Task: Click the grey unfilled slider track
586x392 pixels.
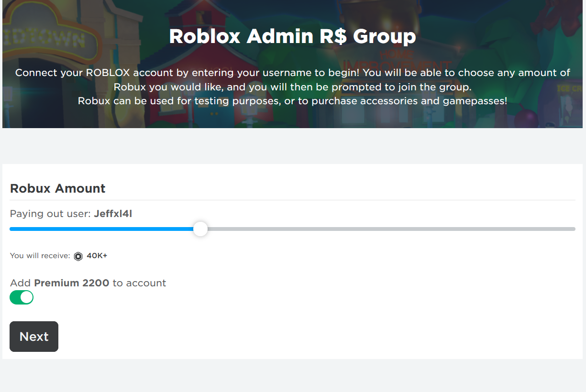Action: coord(391,229)
